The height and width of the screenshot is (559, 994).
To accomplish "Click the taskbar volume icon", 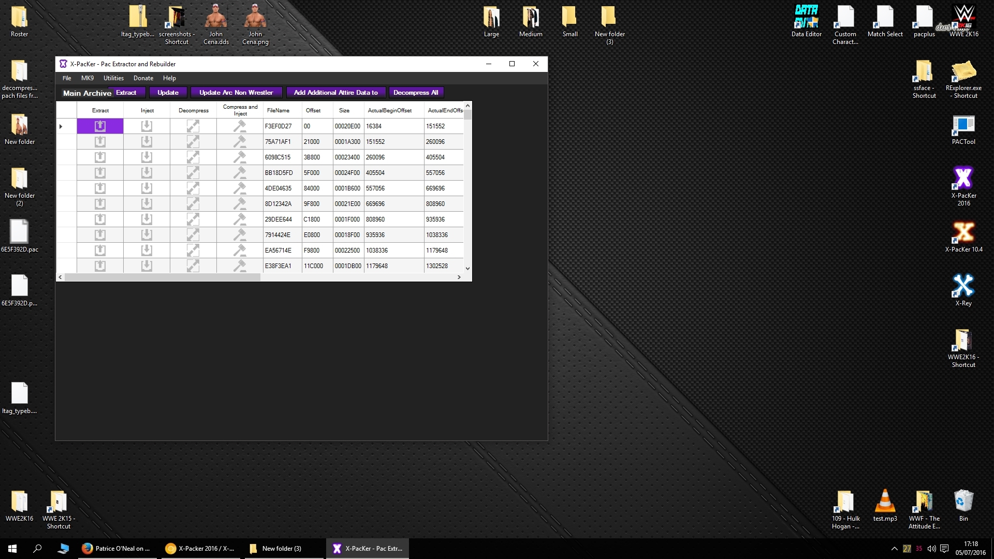I will pos(931,549).
